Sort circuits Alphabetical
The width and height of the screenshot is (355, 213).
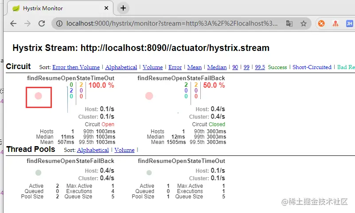(x=121, y=67)
